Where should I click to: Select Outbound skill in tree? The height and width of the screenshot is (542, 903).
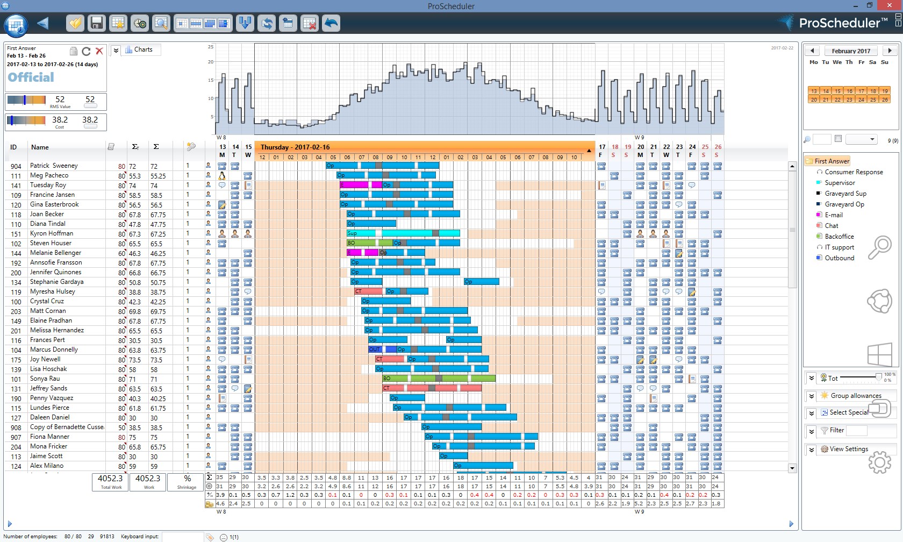[x=839, y=258]
